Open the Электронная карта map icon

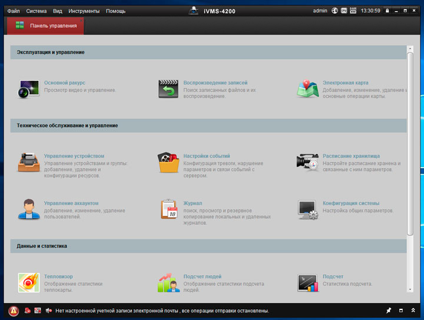(x=307, y=89)
